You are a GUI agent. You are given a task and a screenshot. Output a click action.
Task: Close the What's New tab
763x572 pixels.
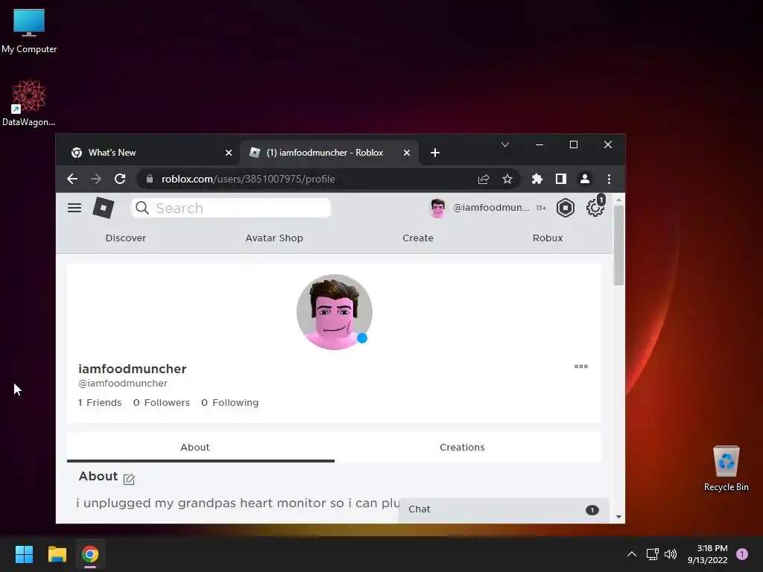[x=229, y=153]
